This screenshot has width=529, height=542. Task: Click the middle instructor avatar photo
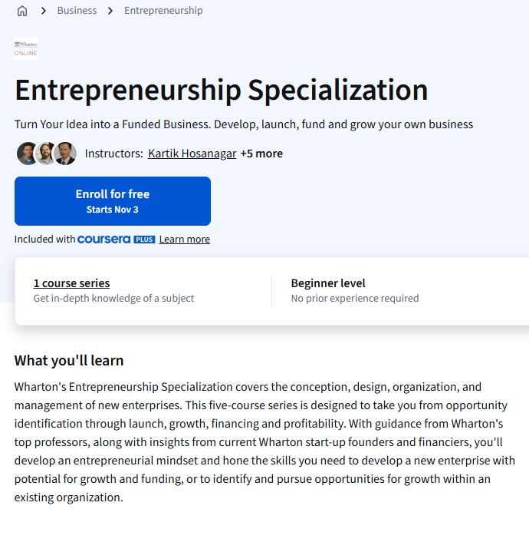point(46,154)
